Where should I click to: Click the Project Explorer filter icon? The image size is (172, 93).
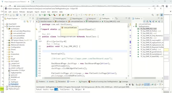(x=30, y=22)
